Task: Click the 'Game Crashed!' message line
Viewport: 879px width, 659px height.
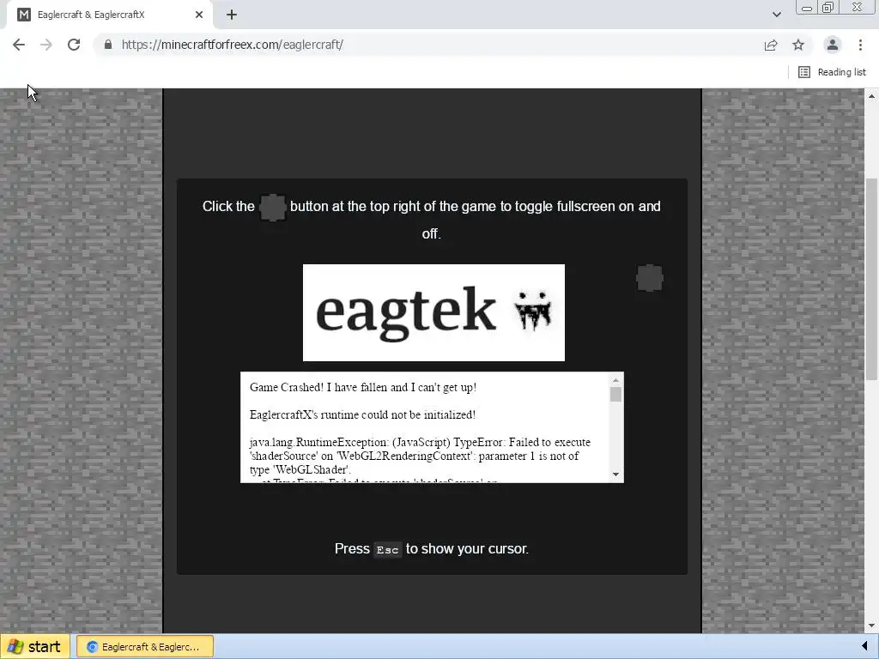Action: [363, 387]
